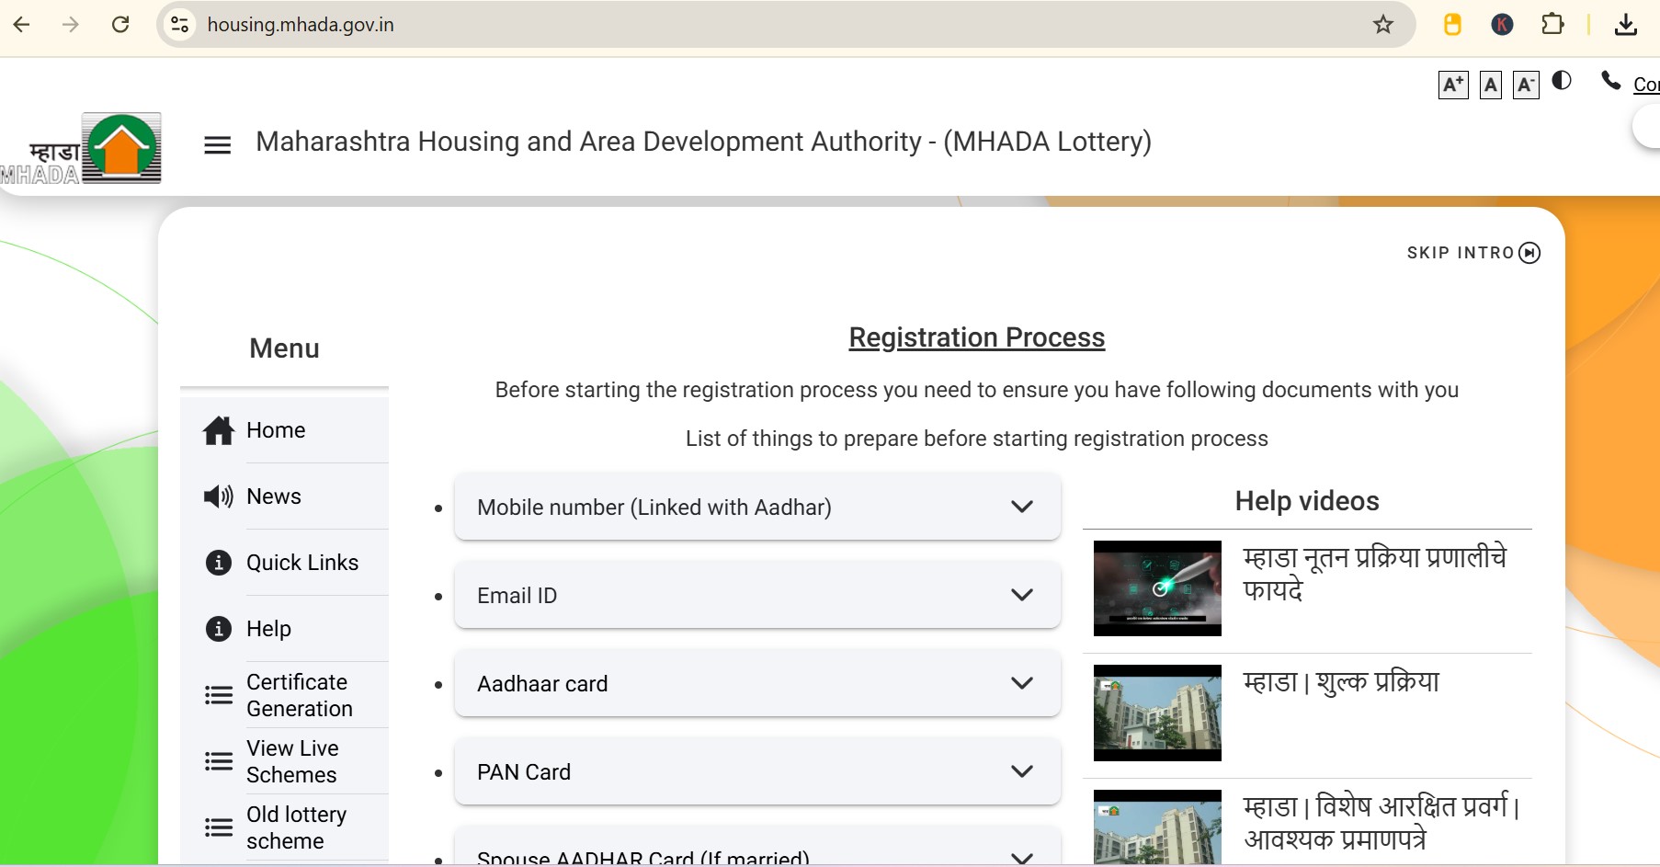The height and width of the screenshot is (867, 1660).
Task: Open browser extensions puzzle icon
Action: tap(1552, 25)
